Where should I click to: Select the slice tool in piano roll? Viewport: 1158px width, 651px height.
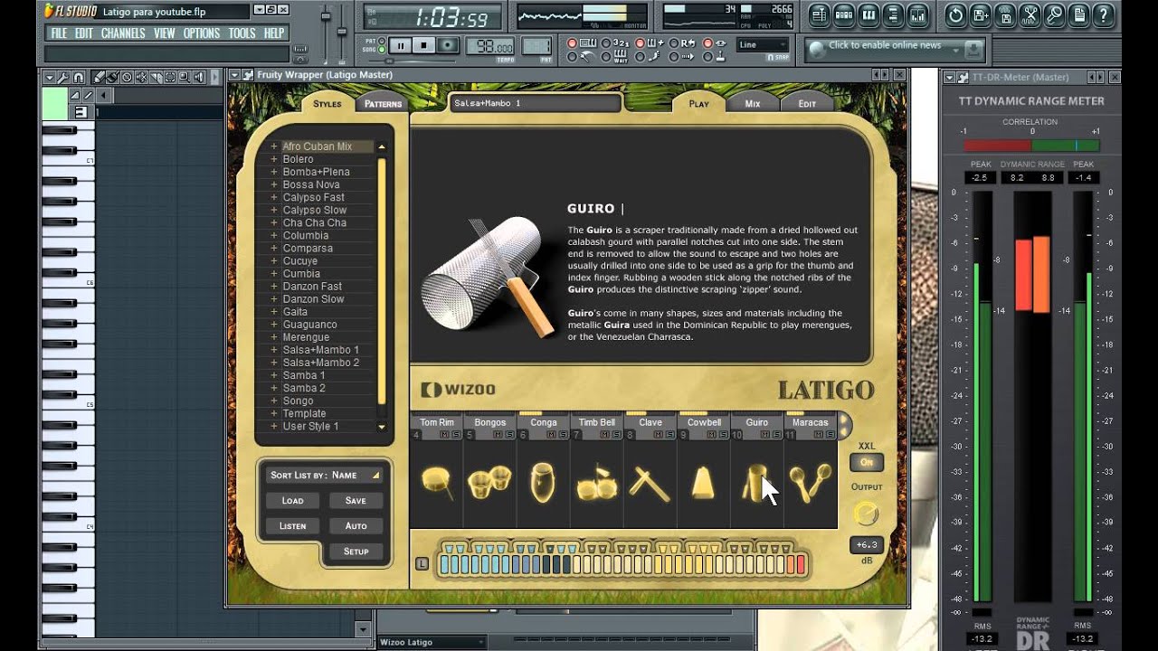click(x=156, y=78)
